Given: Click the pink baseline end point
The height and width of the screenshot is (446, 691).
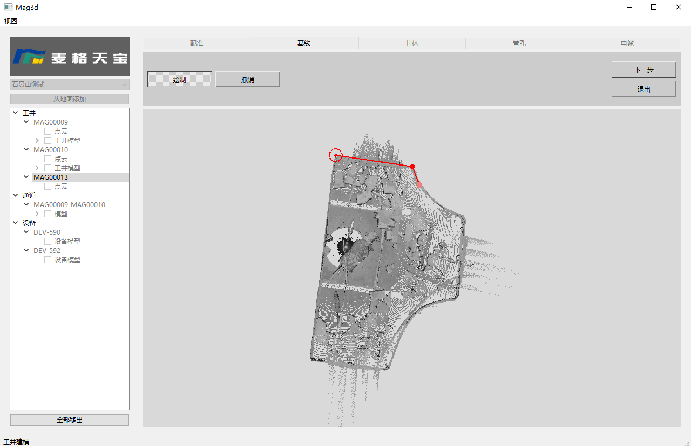Looking at the screenshot, I should click(x=419, y=184).
